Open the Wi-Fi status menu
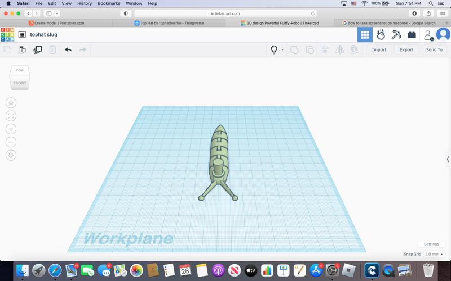 click(x=364, y=3)
